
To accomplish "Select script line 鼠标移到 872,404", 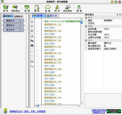I will point(53,69).
